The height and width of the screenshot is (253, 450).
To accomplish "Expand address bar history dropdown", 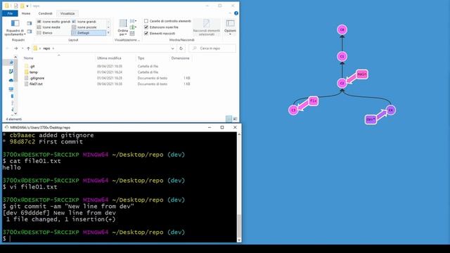I will 172,48.
